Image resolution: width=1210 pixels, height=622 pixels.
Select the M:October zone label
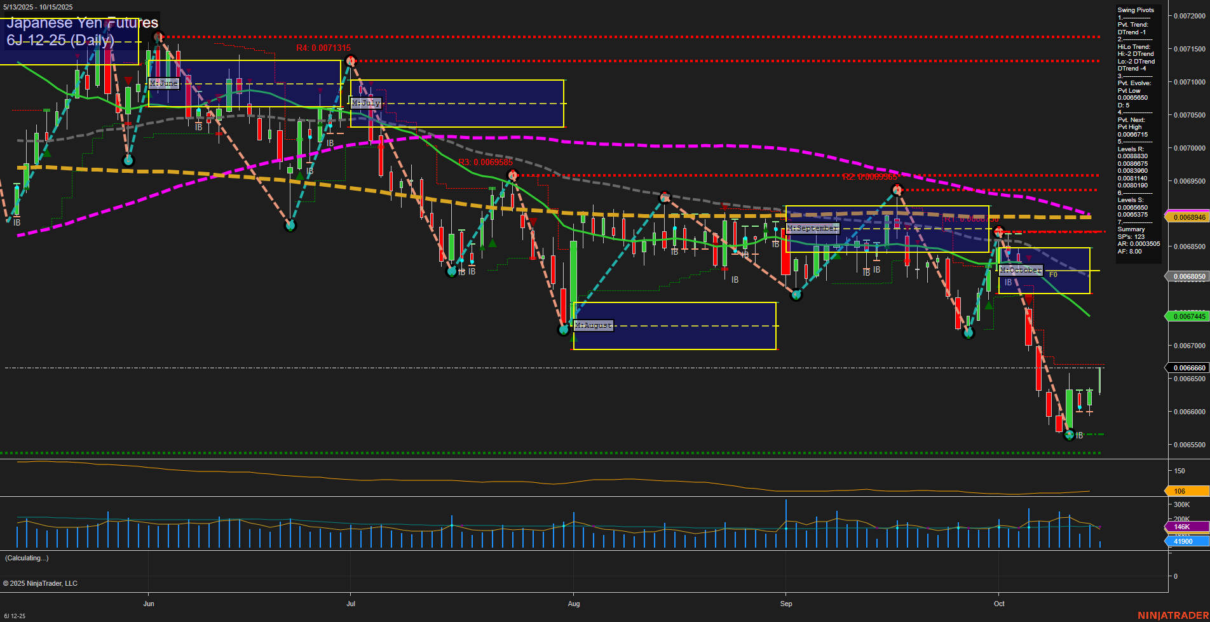[x=1019, y=270]
